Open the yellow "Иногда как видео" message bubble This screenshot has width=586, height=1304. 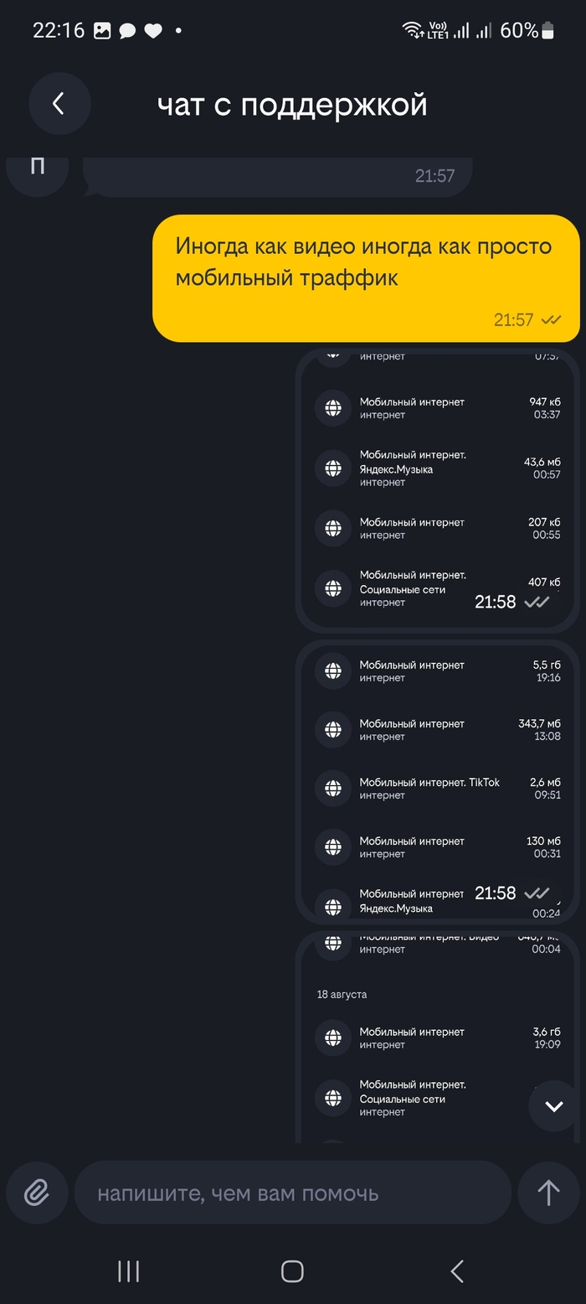366,277
